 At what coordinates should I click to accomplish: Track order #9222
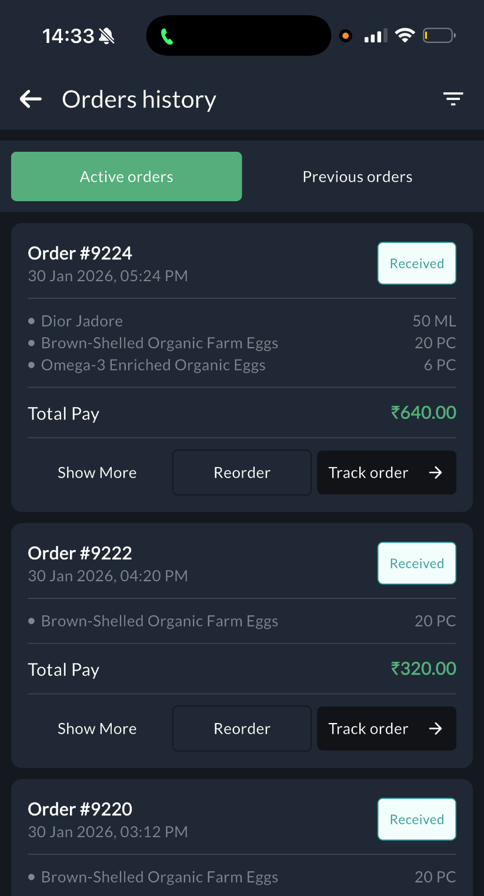click(386, 729)
